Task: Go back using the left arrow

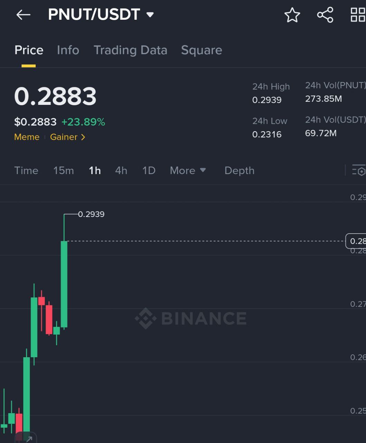Action: 23,15
